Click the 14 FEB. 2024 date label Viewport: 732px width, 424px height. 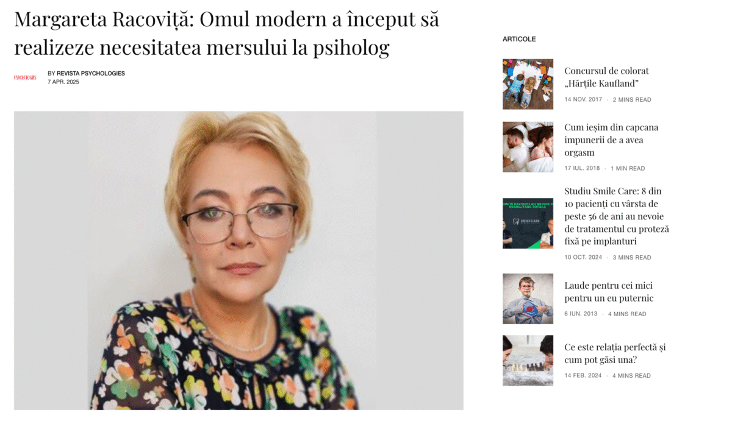point(583,375)
